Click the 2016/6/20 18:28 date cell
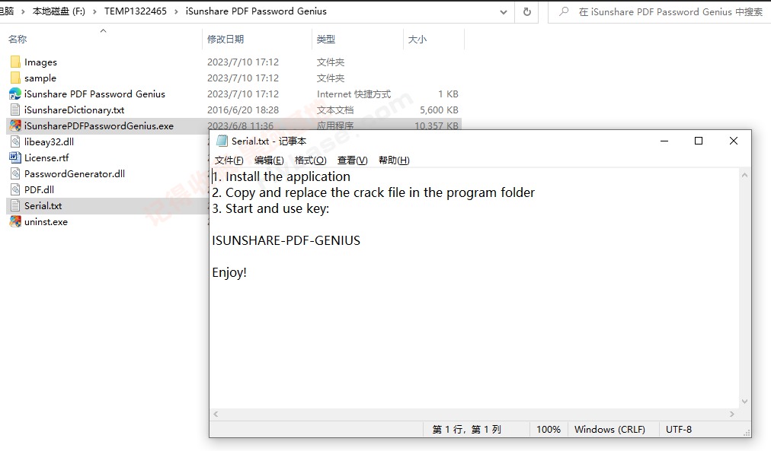This screenshot has width=771, height=451. point(243,110)
